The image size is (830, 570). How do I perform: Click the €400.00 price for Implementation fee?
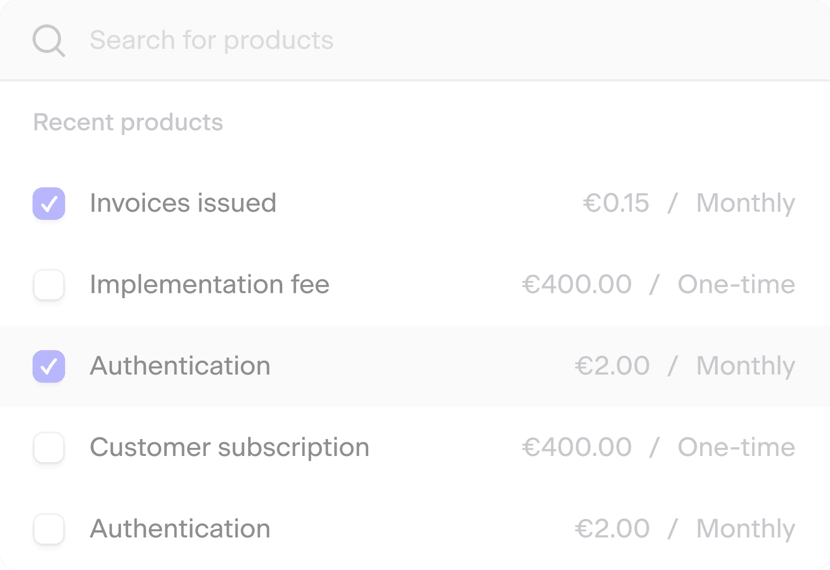coord(577,284)
